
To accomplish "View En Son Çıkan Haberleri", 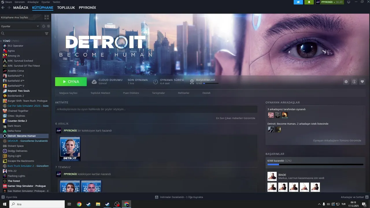I will pyautogui.click(x=236, y=118).
